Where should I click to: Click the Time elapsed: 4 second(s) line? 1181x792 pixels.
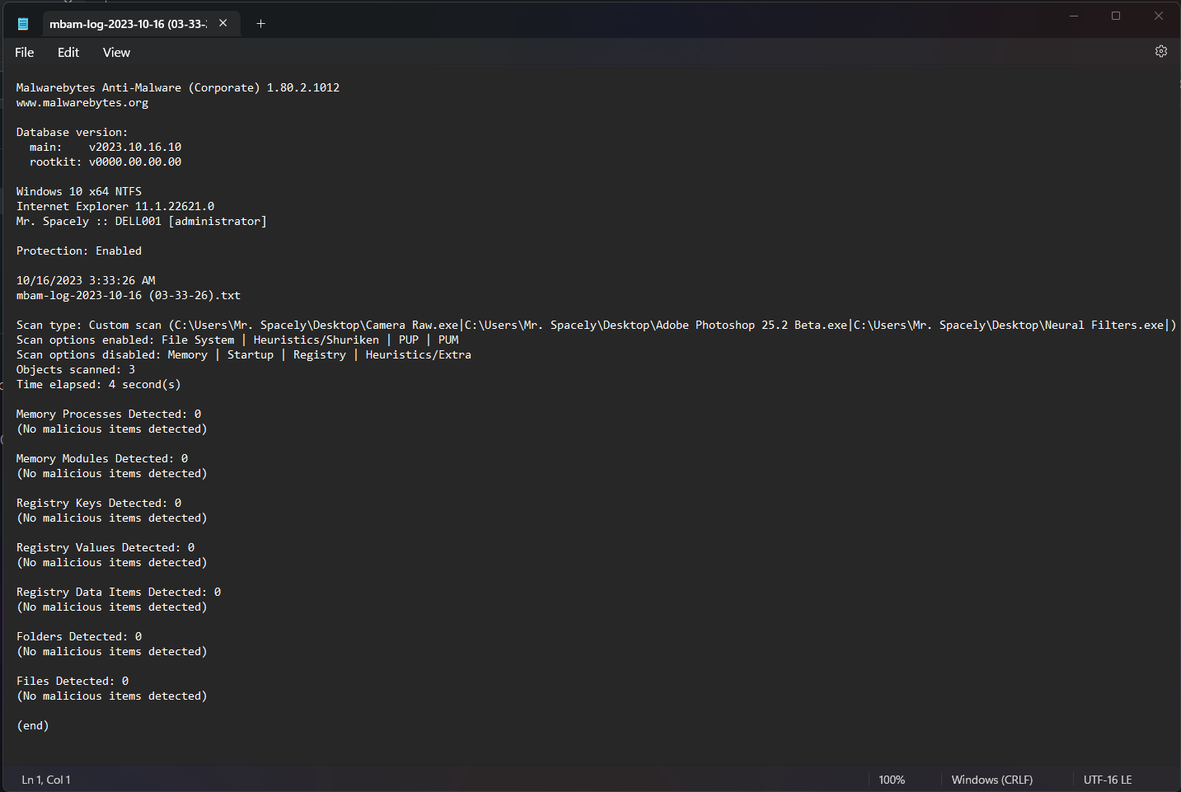coord(98,384)
